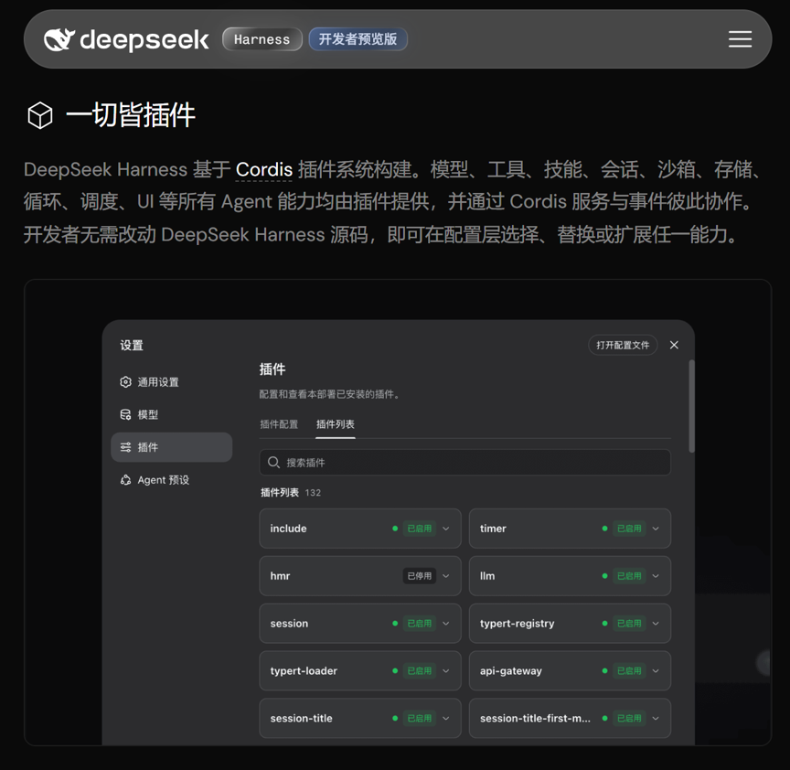The width and height of the screenshot is (790, 770).
Task: Switch to the 插件列表 tab
Action: [x=335, y=424]
